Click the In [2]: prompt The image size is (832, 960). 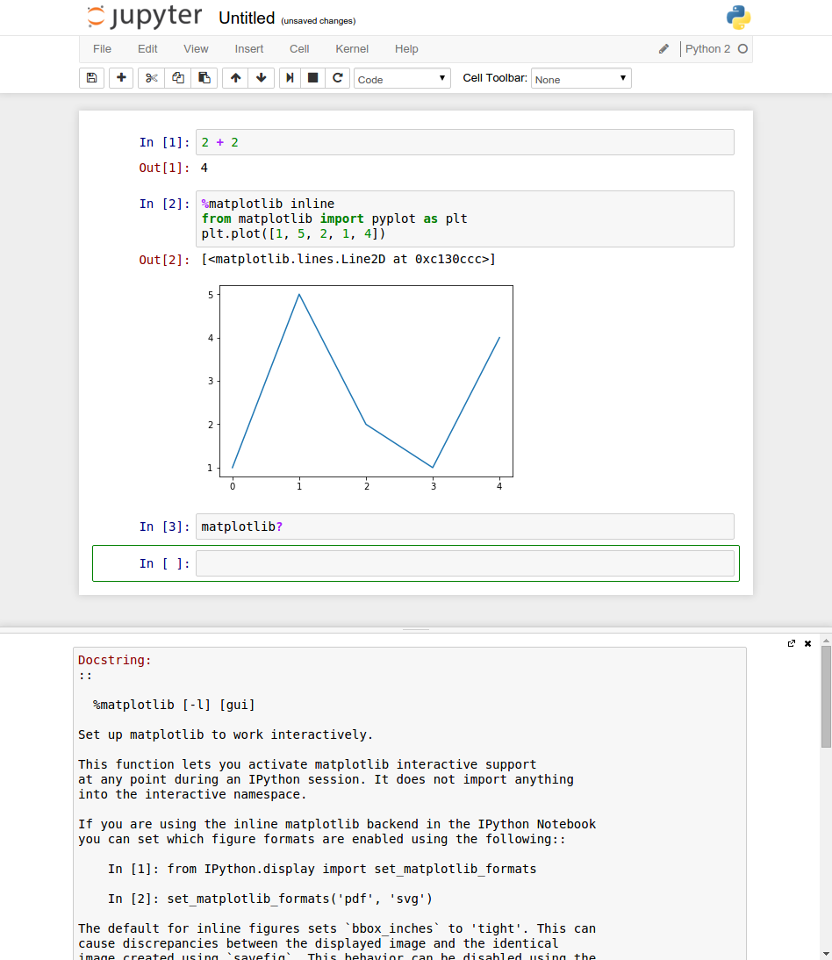164,204
